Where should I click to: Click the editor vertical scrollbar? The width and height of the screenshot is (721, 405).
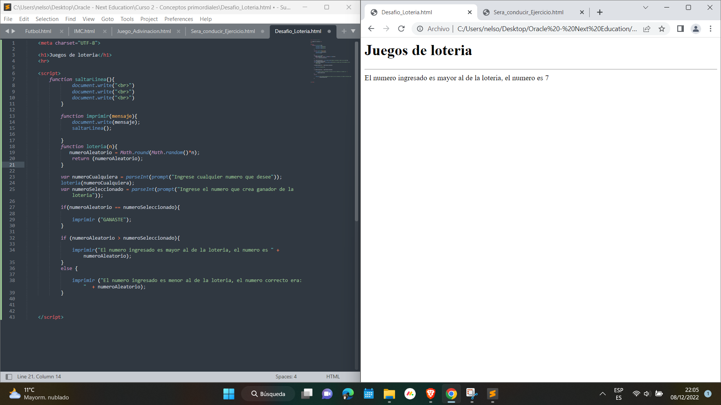(356, 131)
